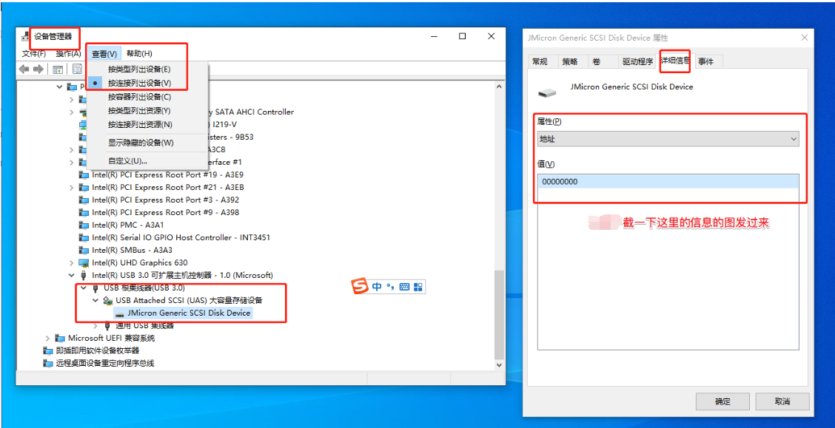Select the 00000000 value in list
The height and width of the screenshot is (428, 835).
[560, 182]
